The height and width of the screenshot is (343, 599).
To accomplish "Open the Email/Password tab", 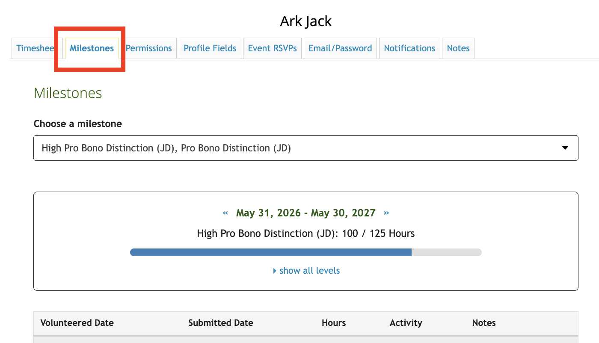I will (340, 48).
